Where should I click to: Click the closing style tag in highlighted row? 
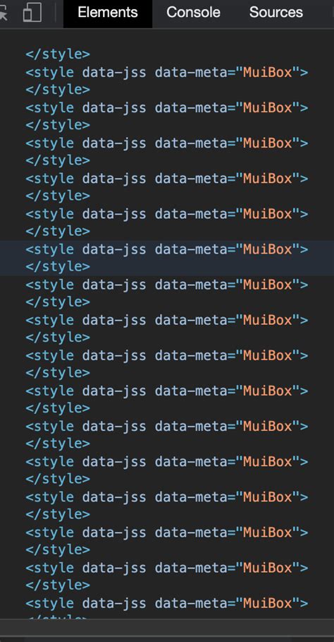pyautogui.click(x=58, y=266)
